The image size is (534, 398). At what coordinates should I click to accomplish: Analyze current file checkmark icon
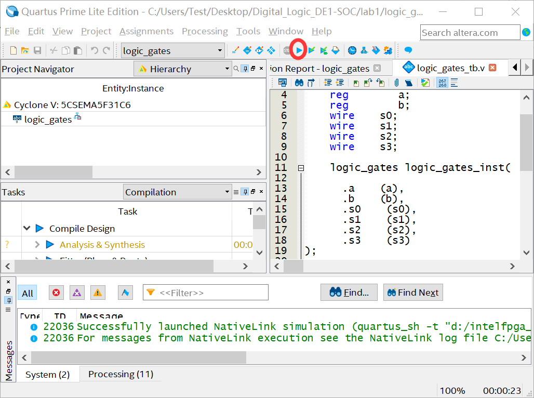tap(425, 83)
